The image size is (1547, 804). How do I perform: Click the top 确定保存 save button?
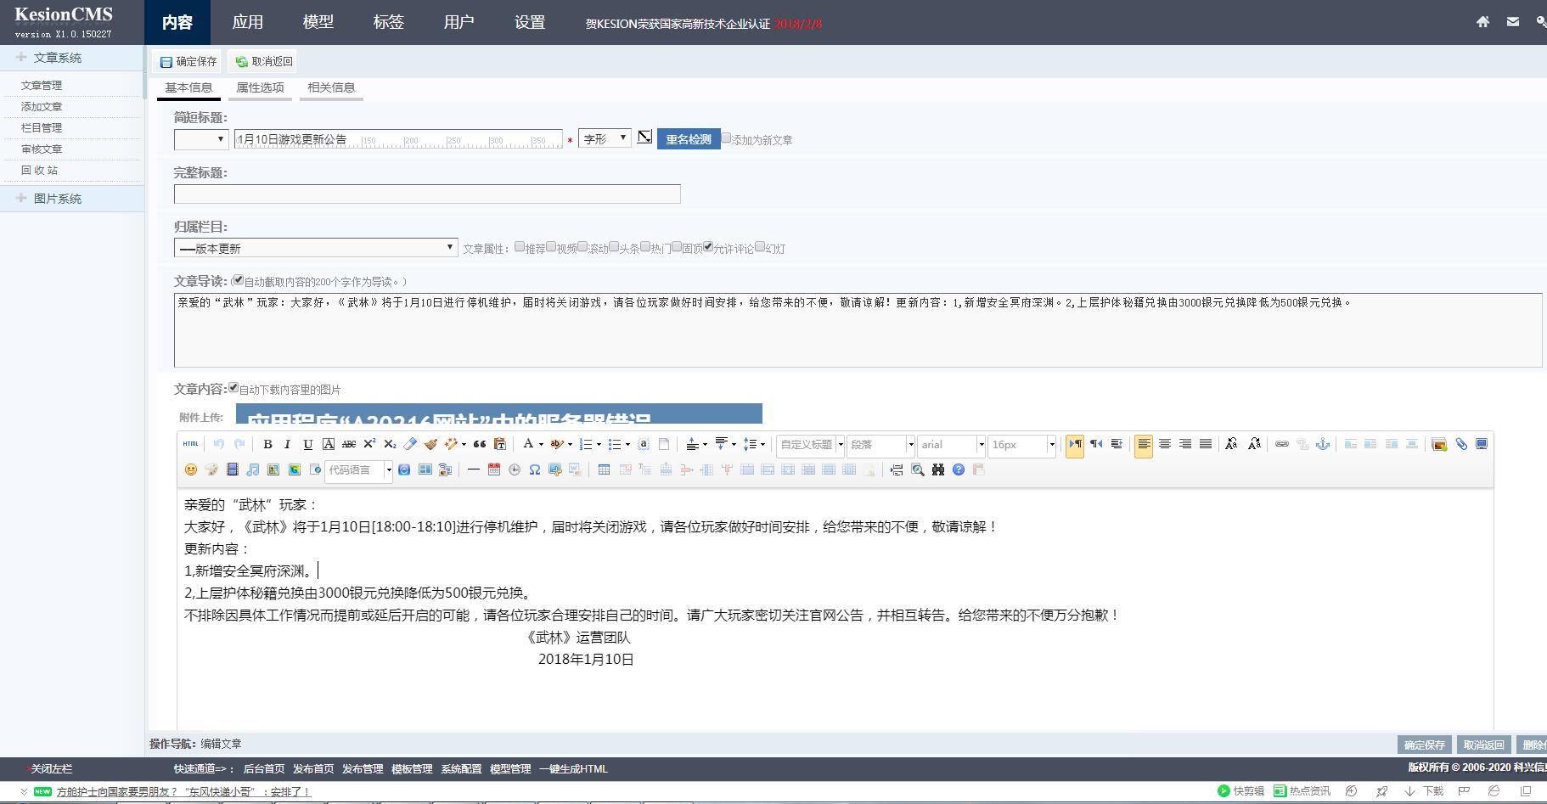pyautogui.click(x=188, y=61)
